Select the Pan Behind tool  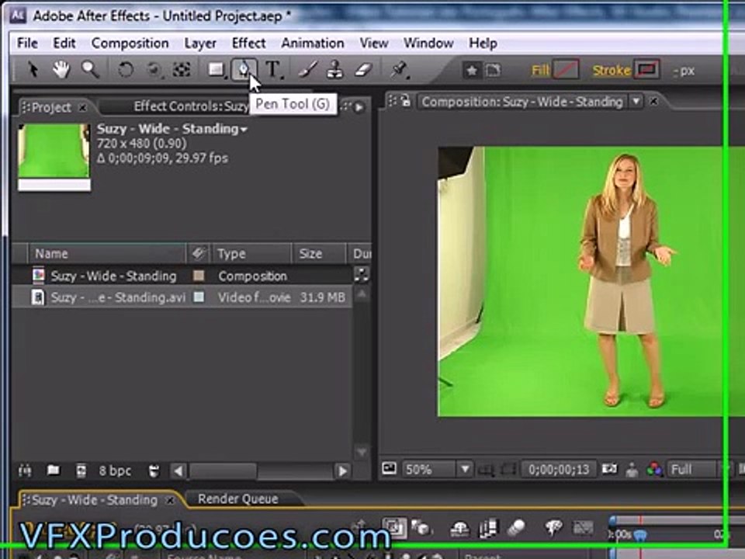click(x=181, y=70)
